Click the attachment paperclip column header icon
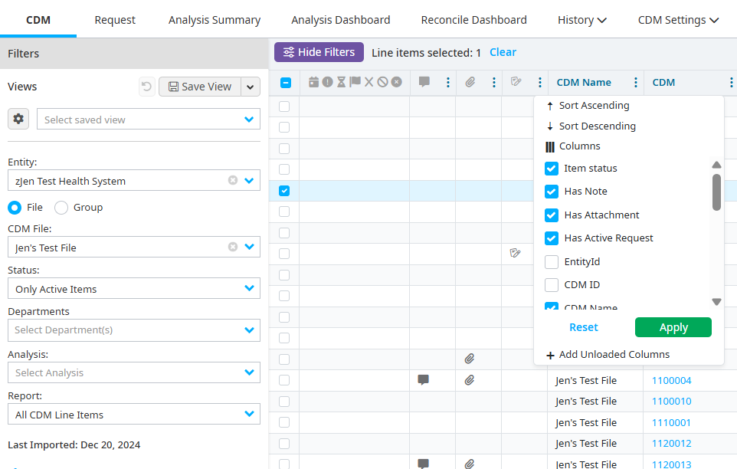 [x=470, y=82]
